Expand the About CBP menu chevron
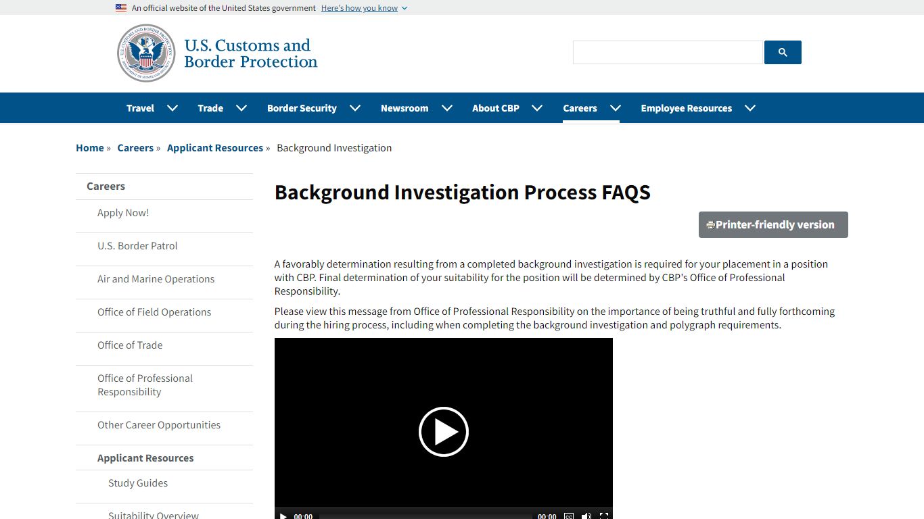 pos(537,108)
